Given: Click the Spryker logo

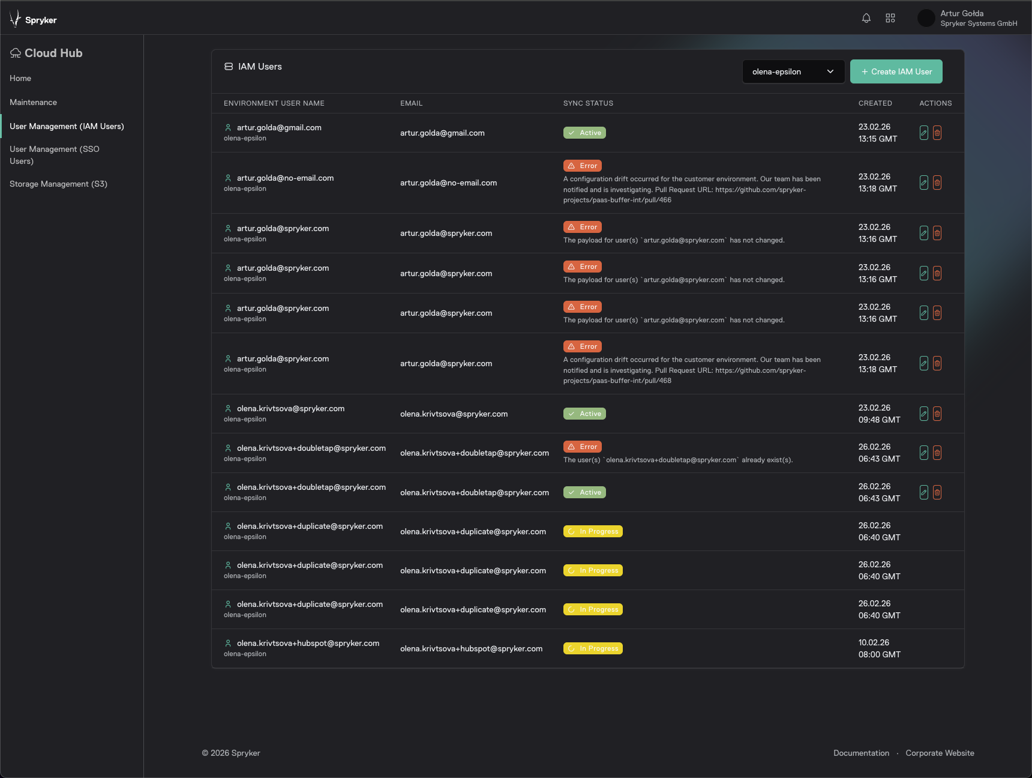Looking at the screenshot, I should 34,19.
